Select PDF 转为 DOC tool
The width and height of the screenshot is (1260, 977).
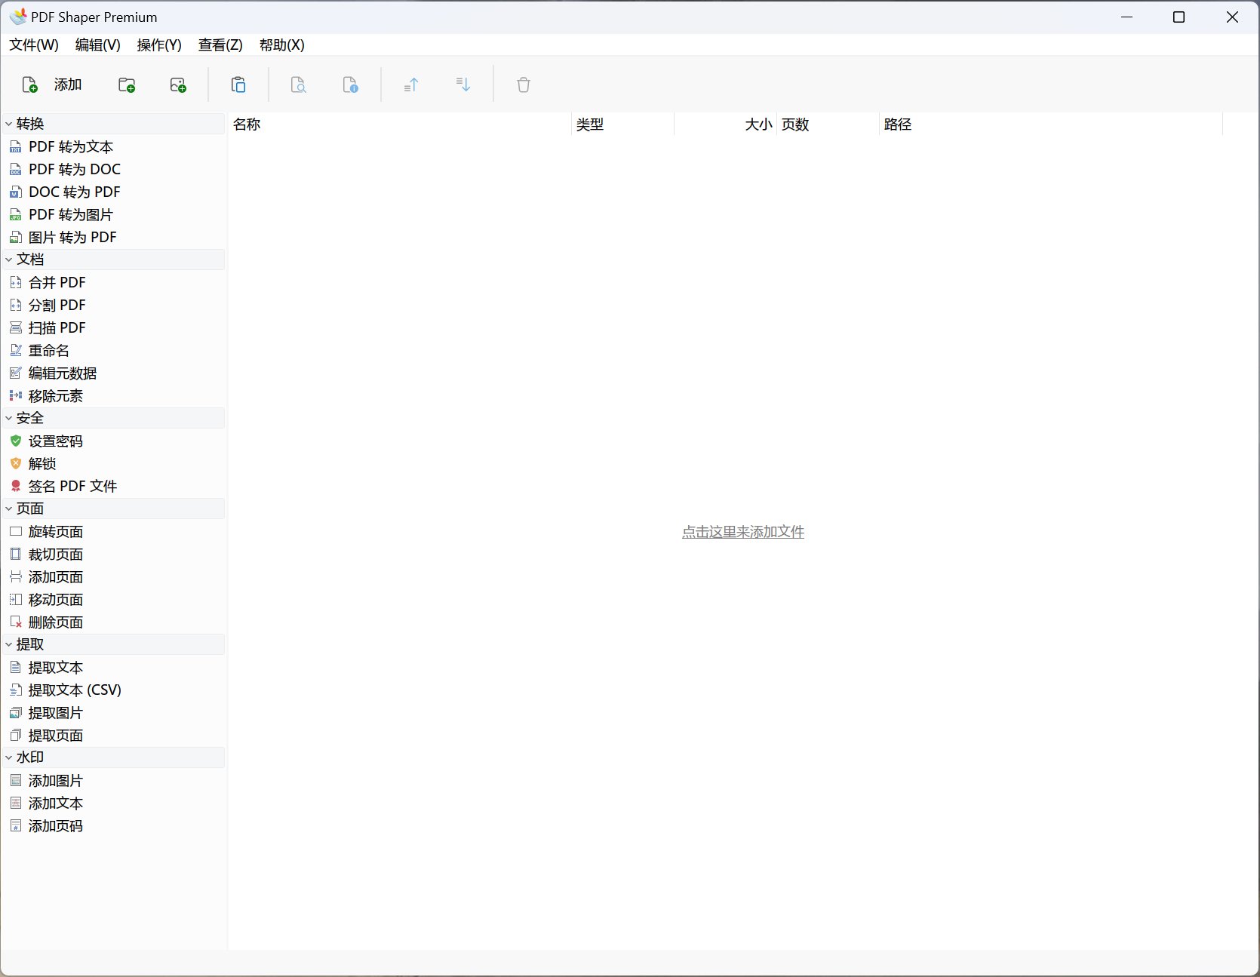75,169
